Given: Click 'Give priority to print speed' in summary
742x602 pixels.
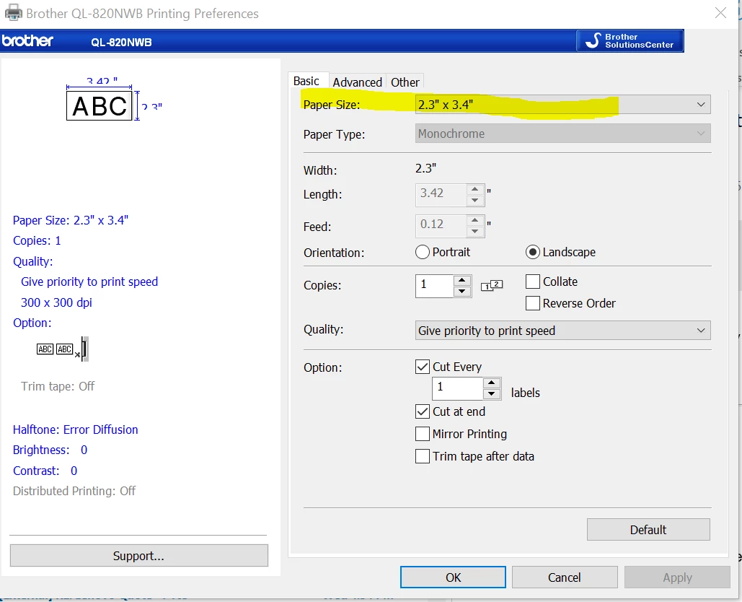Looking at the screenshot, I should tap(89, 282).
